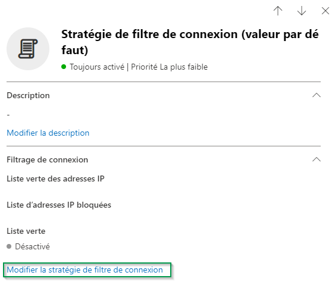Click the green status dot beside Toujours activé
Screen dimensions: 335x288
(64, 67)
